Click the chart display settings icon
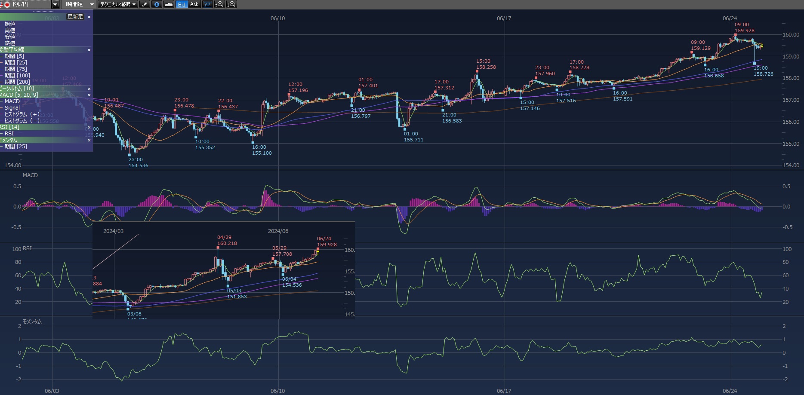The width and height of the screenshot is (804, 395). coord(207,4)
